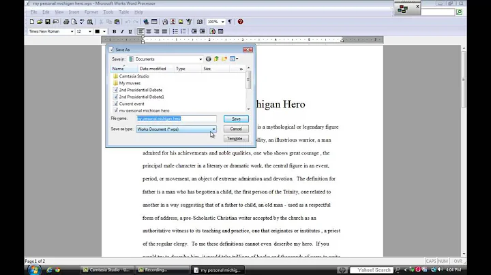Screen dimensions: 491x275
Task: Click the Cancel button in dialog
Action: [236, 129]
